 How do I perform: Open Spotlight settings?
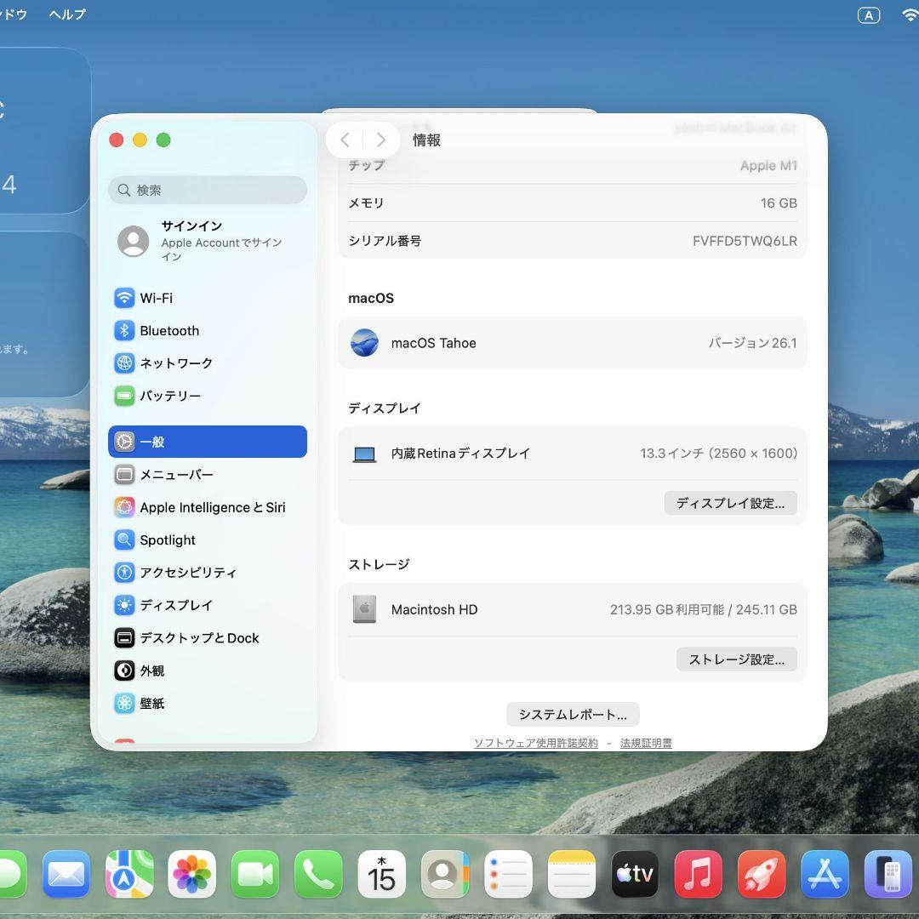(x=165, y=539)
